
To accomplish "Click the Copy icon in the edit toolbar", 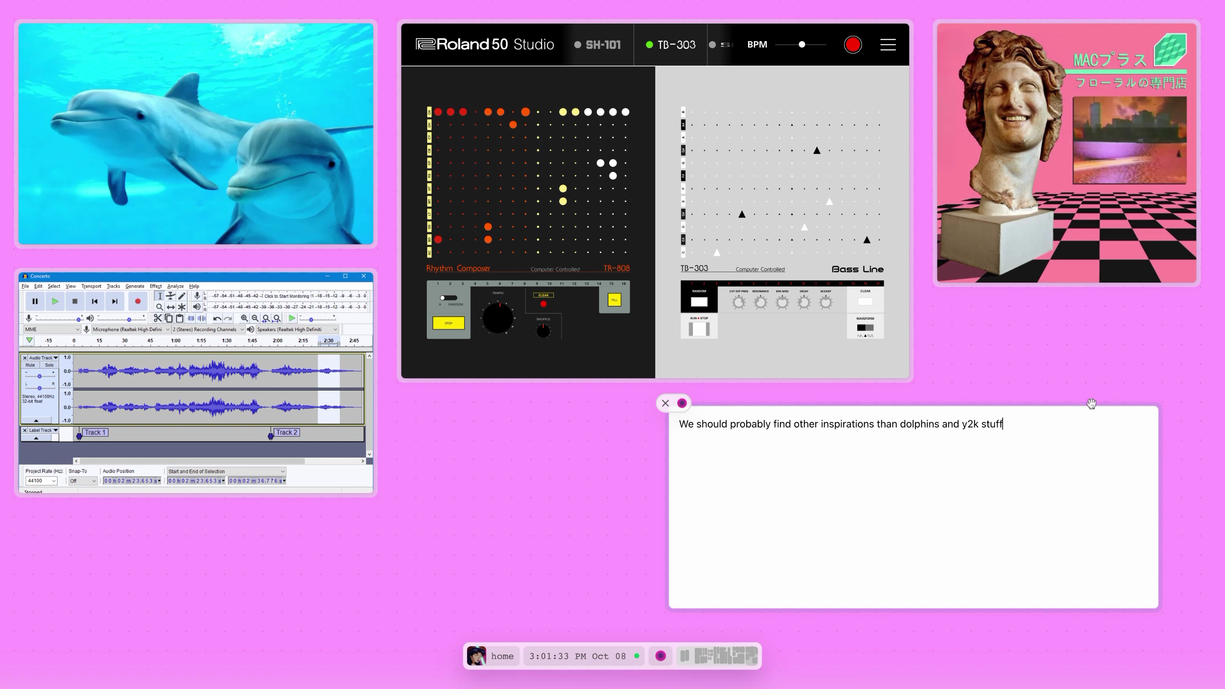I will click(169, 318).
